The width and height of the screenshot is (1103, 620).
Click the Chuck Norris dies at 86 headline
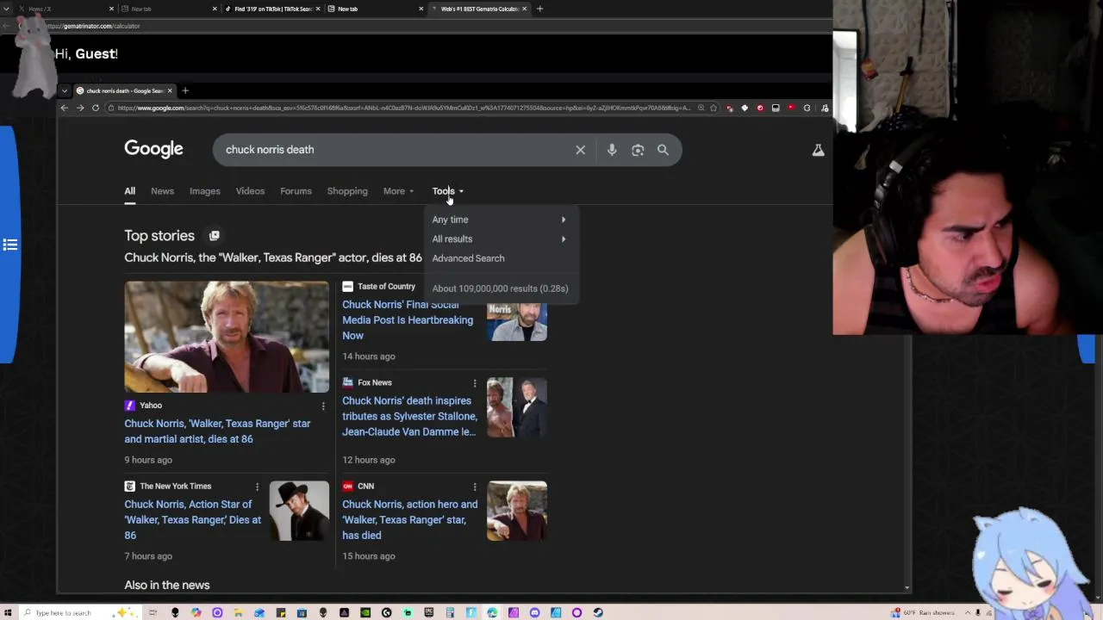[273, 257]
